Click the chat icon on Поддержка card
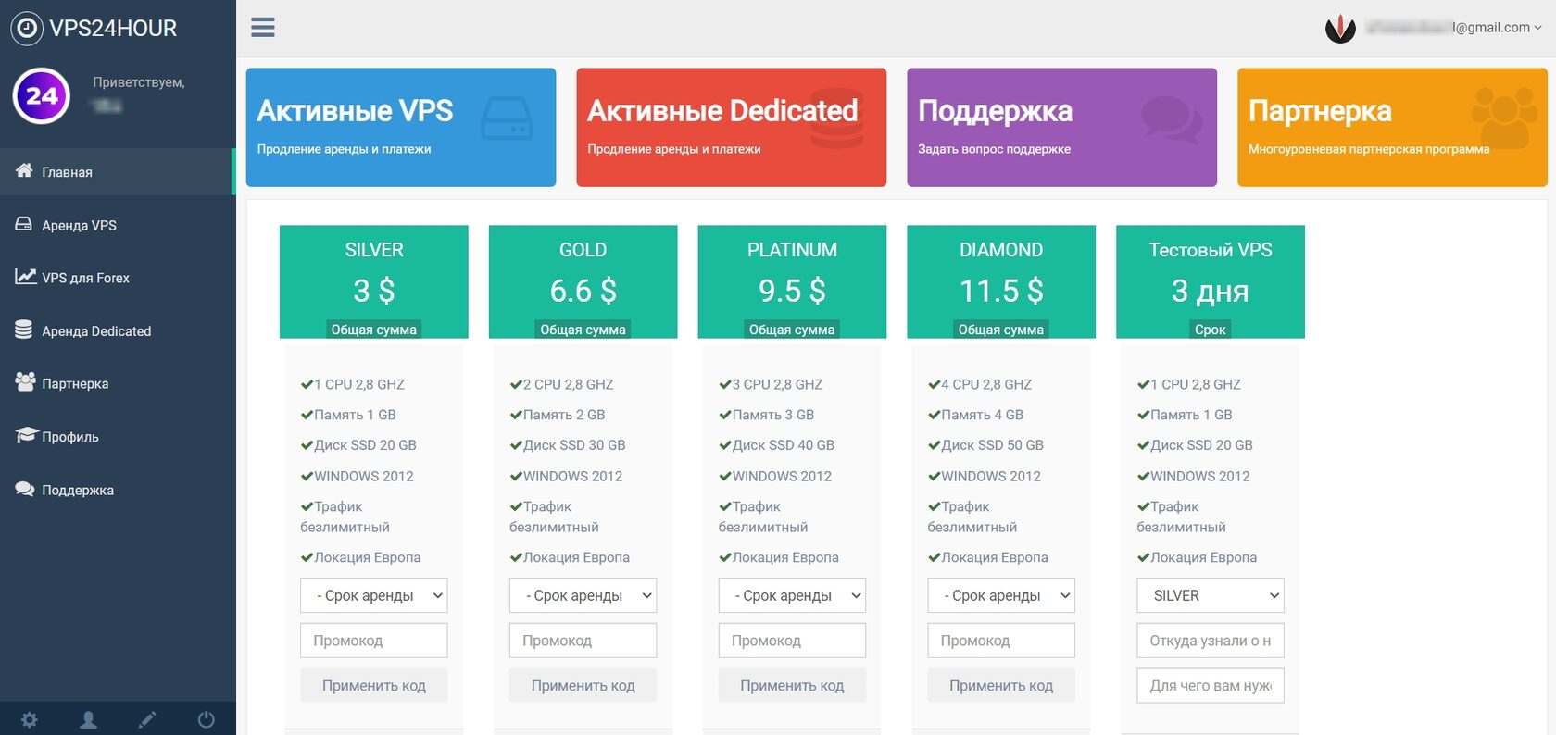1556x735 pixels. (x=1172, y=118)
